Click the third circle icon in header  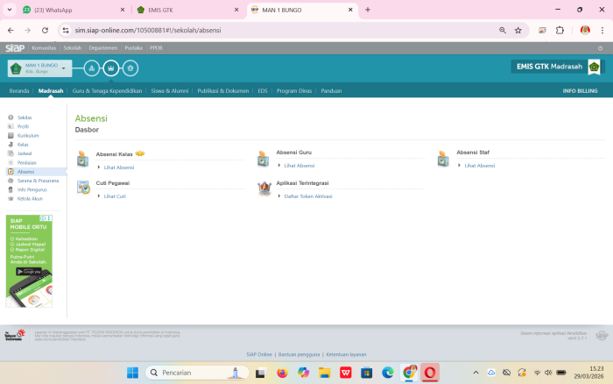point(130,68)
